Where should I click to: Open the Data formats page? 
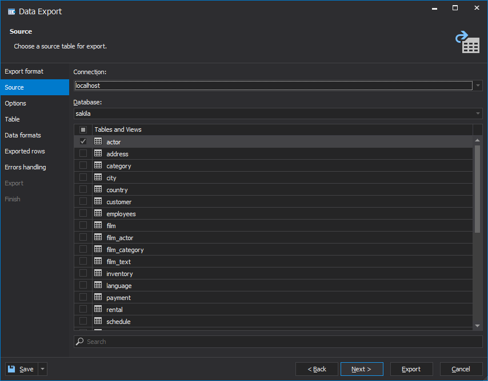pyautogui.click(x=34, y=135)
